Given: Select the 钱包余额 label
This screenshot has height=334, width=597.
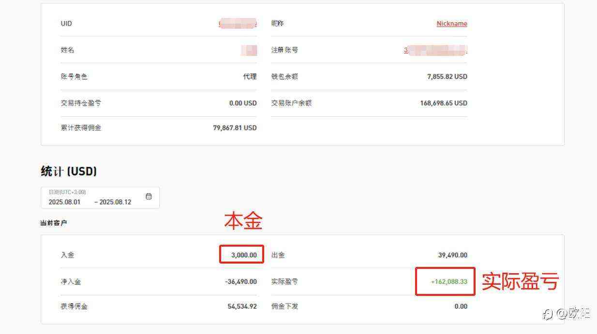Looking at the screenshot, I should (x=284, y=77).
